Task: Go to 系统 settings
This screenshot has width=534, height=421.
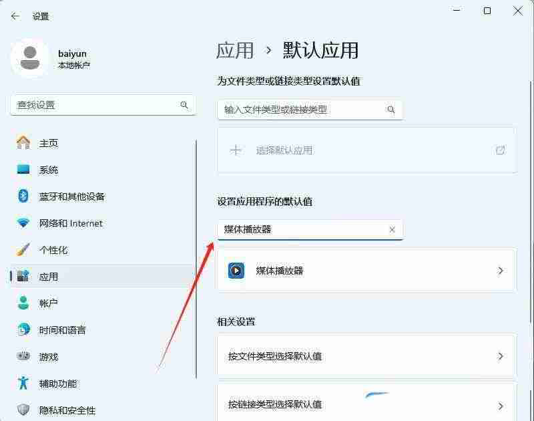Action: point(102,170)
